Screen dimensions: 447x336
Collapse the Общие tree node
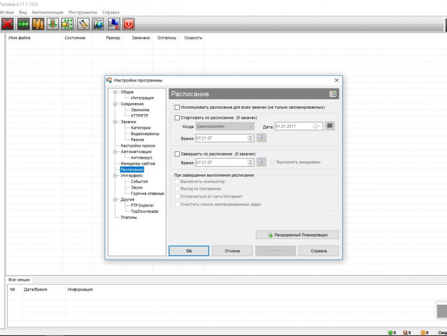click(115, 92)
